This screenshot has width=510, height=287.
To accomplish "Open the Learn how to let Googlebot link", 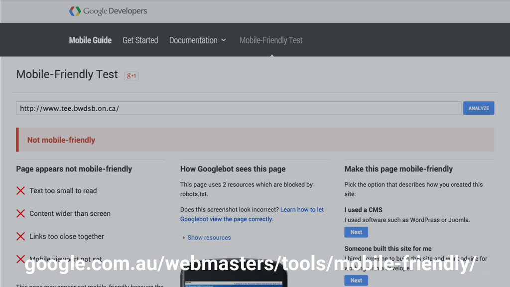I will pos(252,214).
